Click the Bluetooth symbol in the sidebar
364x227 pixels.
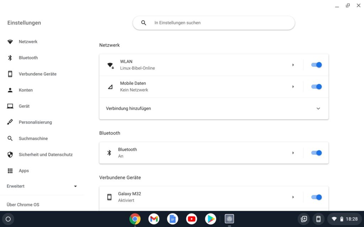coord(10,58)
